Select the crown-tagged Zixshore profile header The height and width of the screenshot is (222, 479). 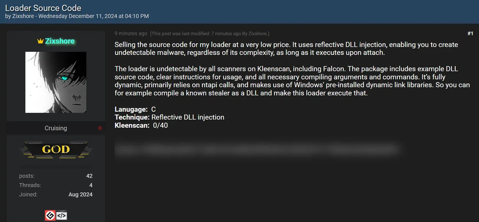coord(55,41)
